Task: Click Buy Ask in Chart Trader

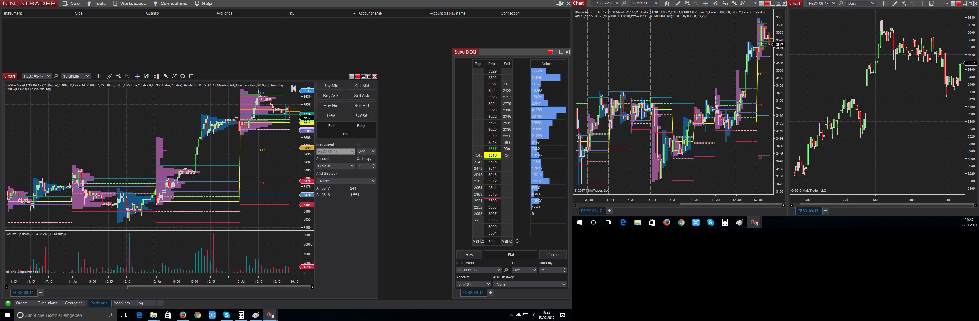Action: tap(331, 96)
